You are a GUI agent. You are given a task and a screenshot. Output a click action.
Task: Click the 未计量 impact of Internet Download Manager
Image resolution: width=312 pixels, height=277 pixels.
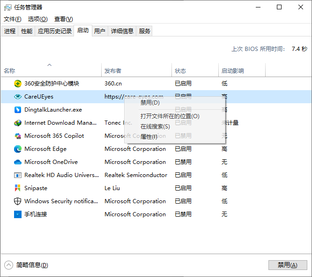click(230, 123)
